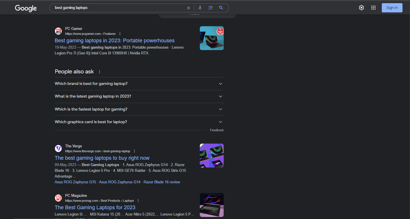
Task: Search by image with the Lens icon
Action: (x=210, y=8)
